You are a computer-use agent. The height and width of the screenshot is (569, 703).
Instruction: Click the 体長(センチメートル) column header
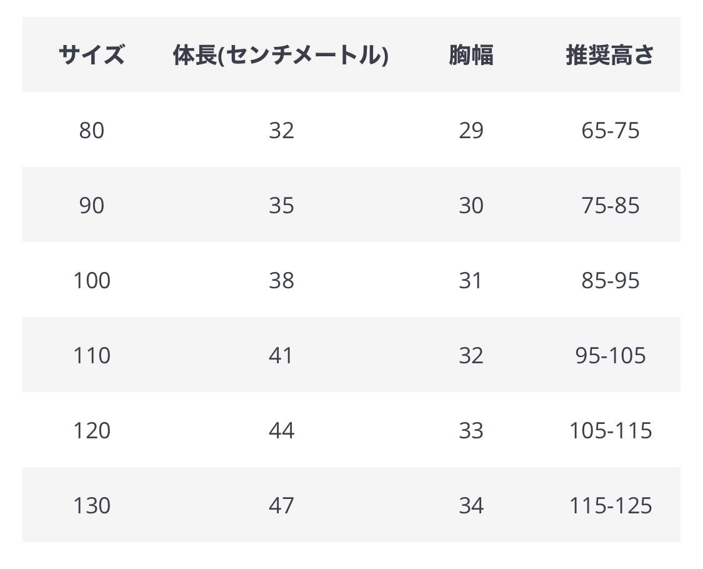pyautogui.click(x=281, y=55)
